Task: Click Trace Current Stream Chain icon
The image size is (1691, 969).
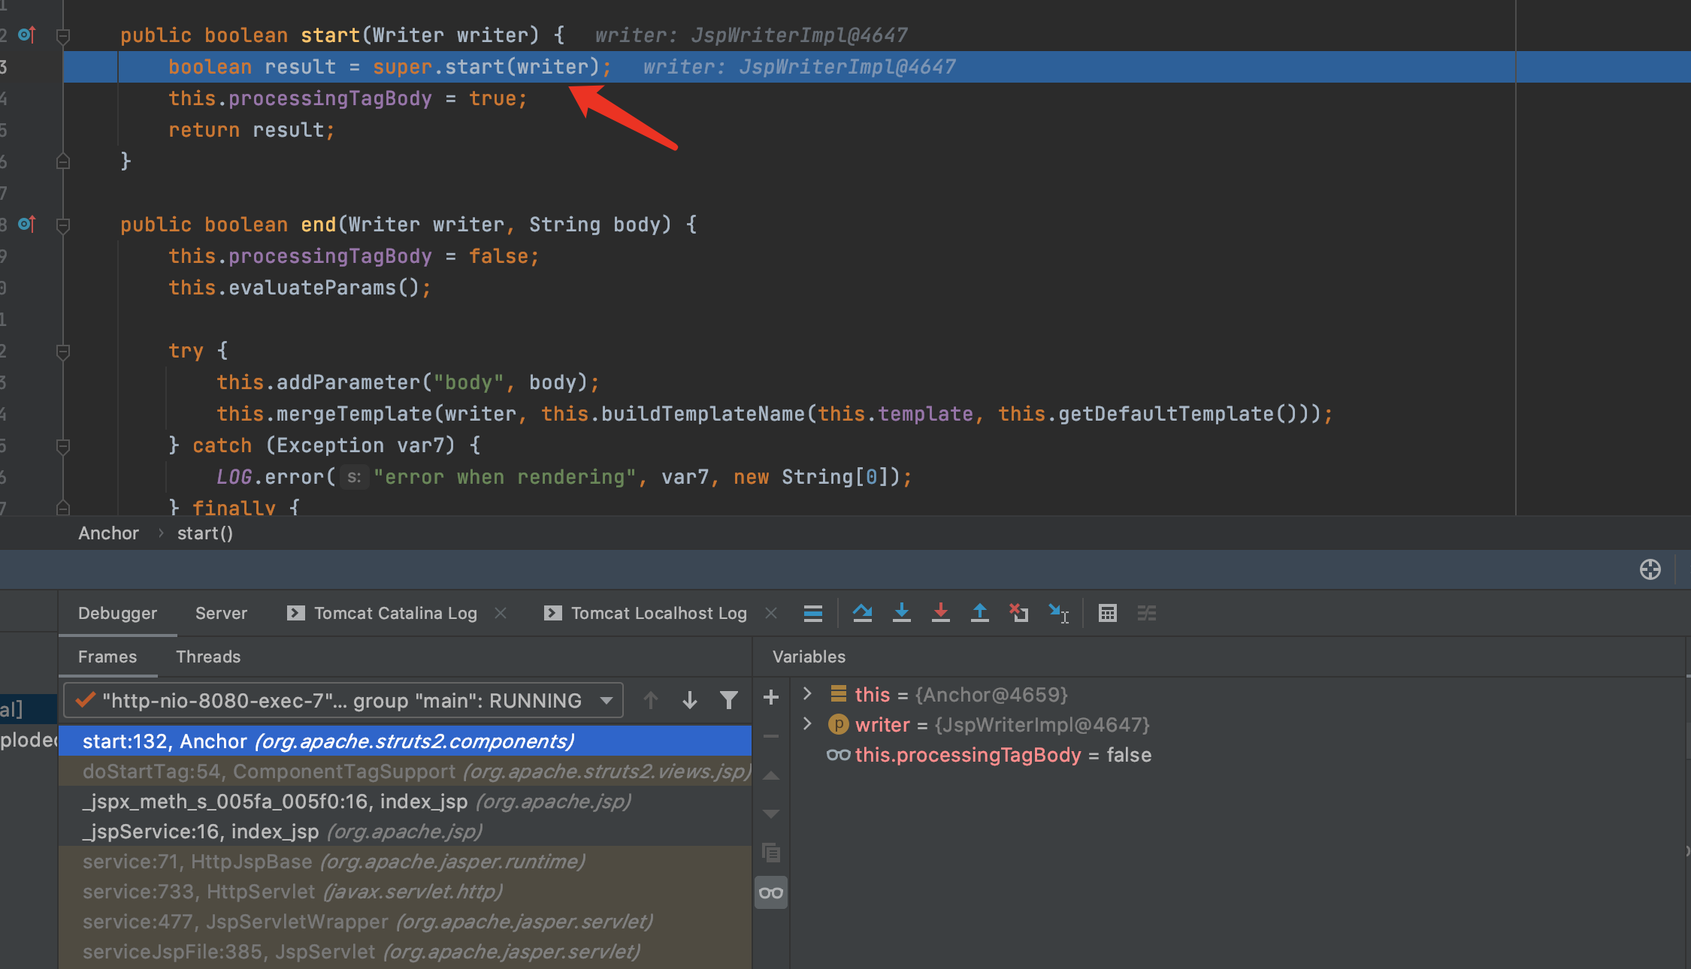Action: [1147, 614]
